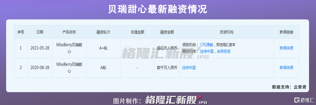Image resolution: width=316 pixels, height=105 pixels.
Task: Click the 产品名称 column header
Action: [69, 32]
